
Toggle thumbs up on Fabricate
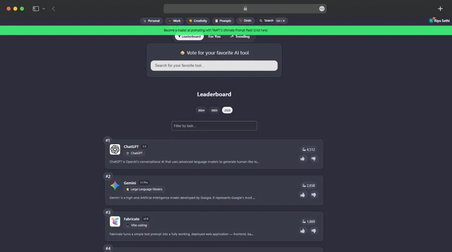coord(303,231)
